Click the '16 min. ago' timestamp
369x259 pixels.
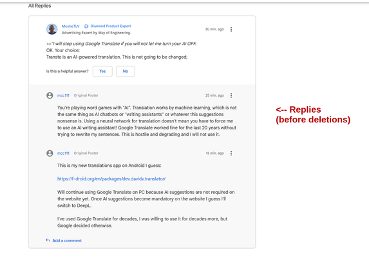pos(215,153)
